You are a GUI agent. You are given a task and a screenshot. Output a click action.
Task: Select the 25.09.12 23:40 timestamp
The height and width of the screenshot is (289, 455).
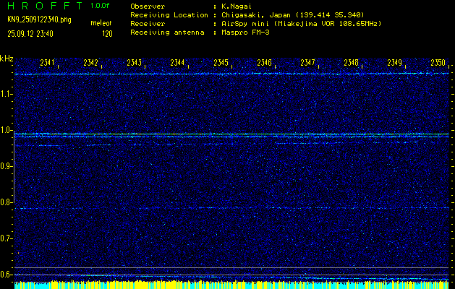point(30,34)
